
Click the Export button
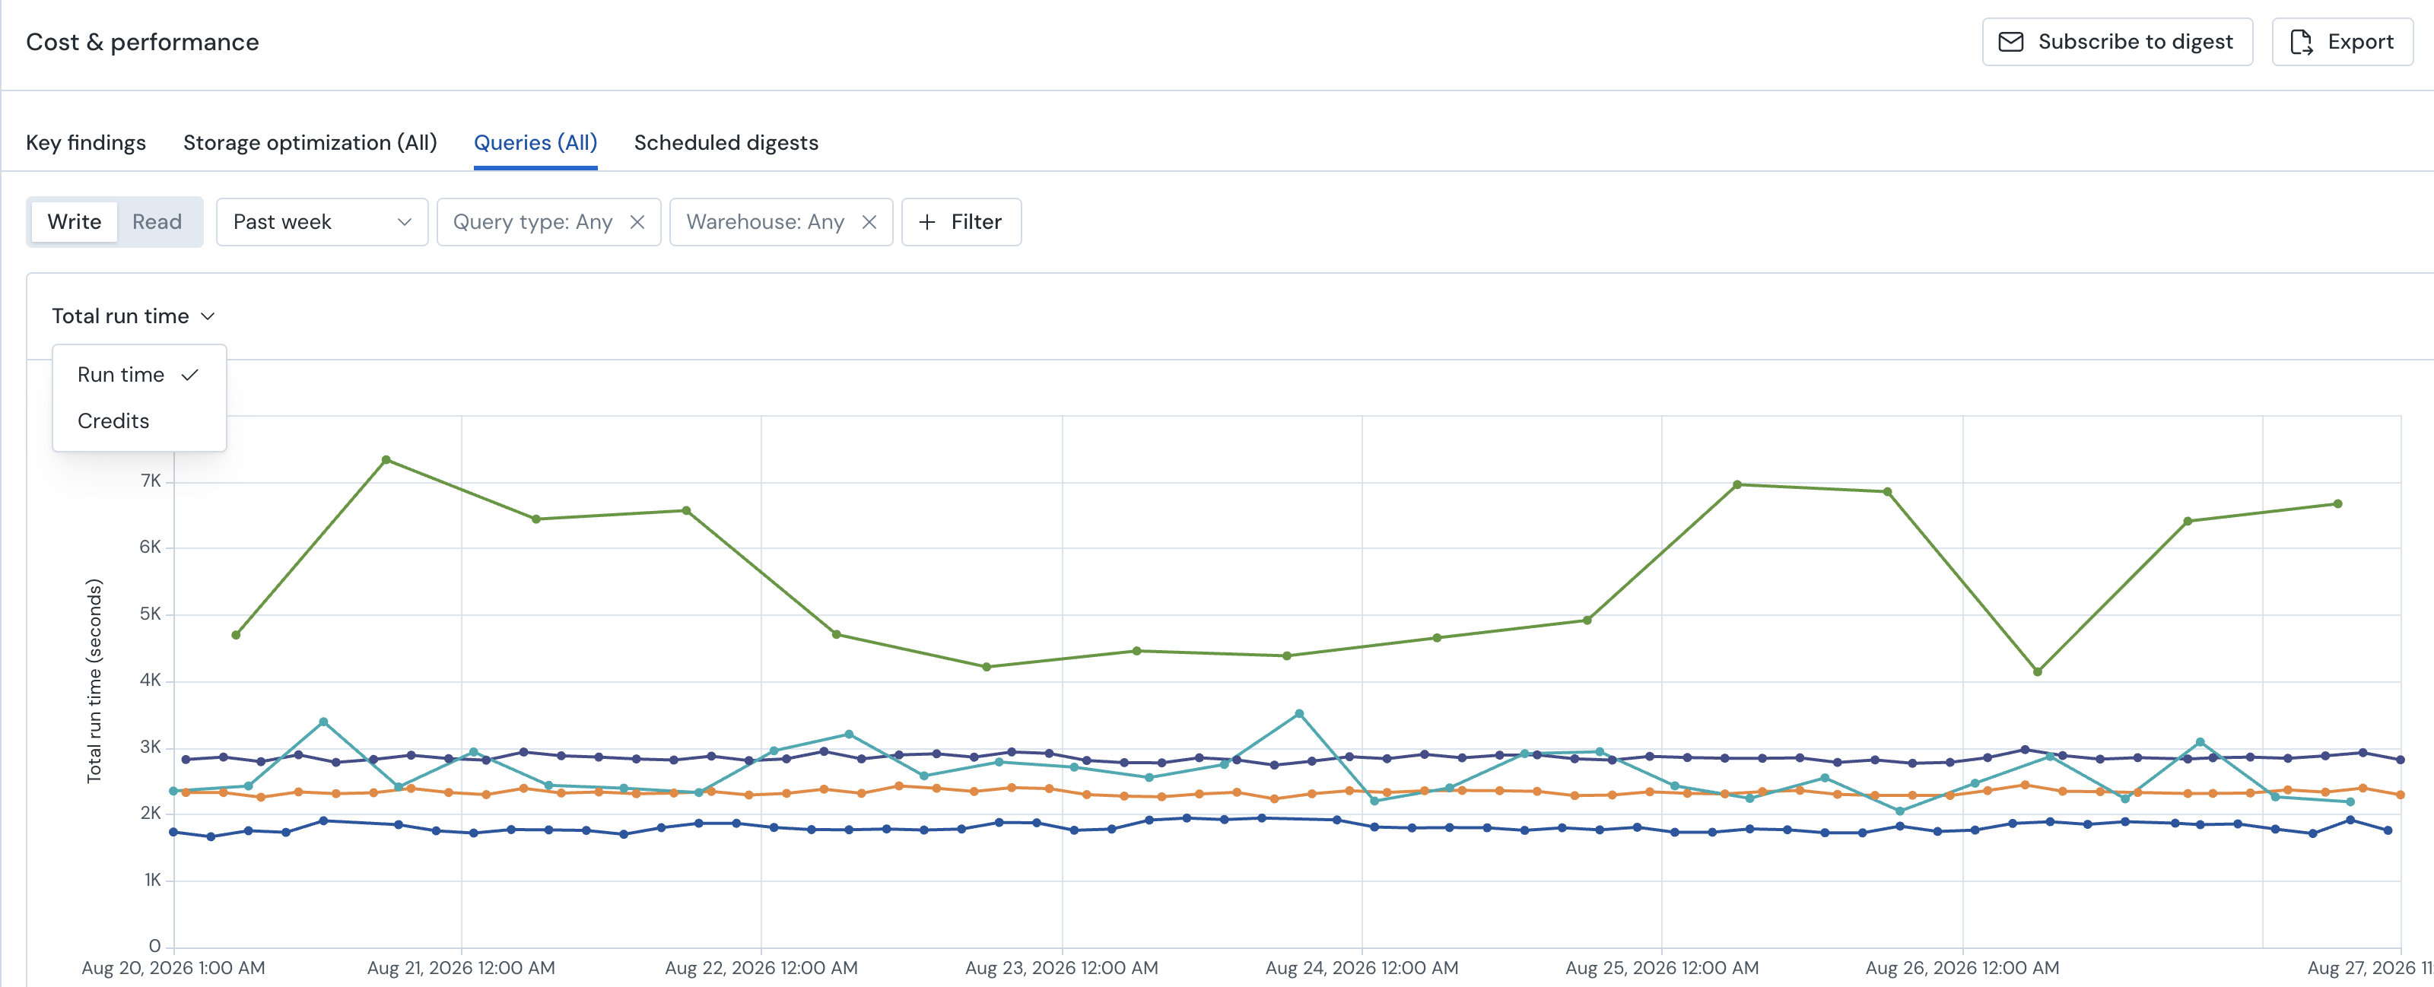2343,42
